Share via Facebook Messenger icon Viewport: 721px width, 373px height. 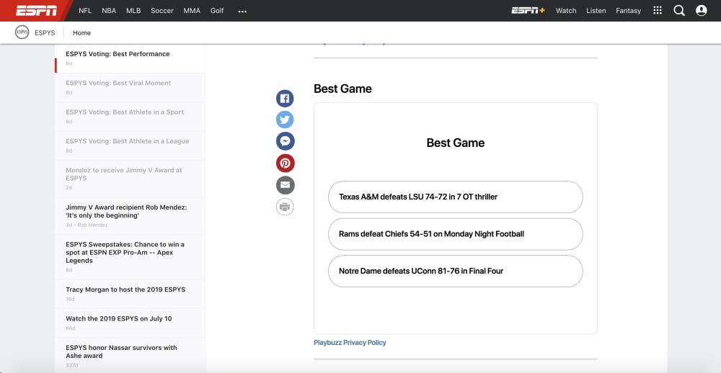(x=285, y=142)
